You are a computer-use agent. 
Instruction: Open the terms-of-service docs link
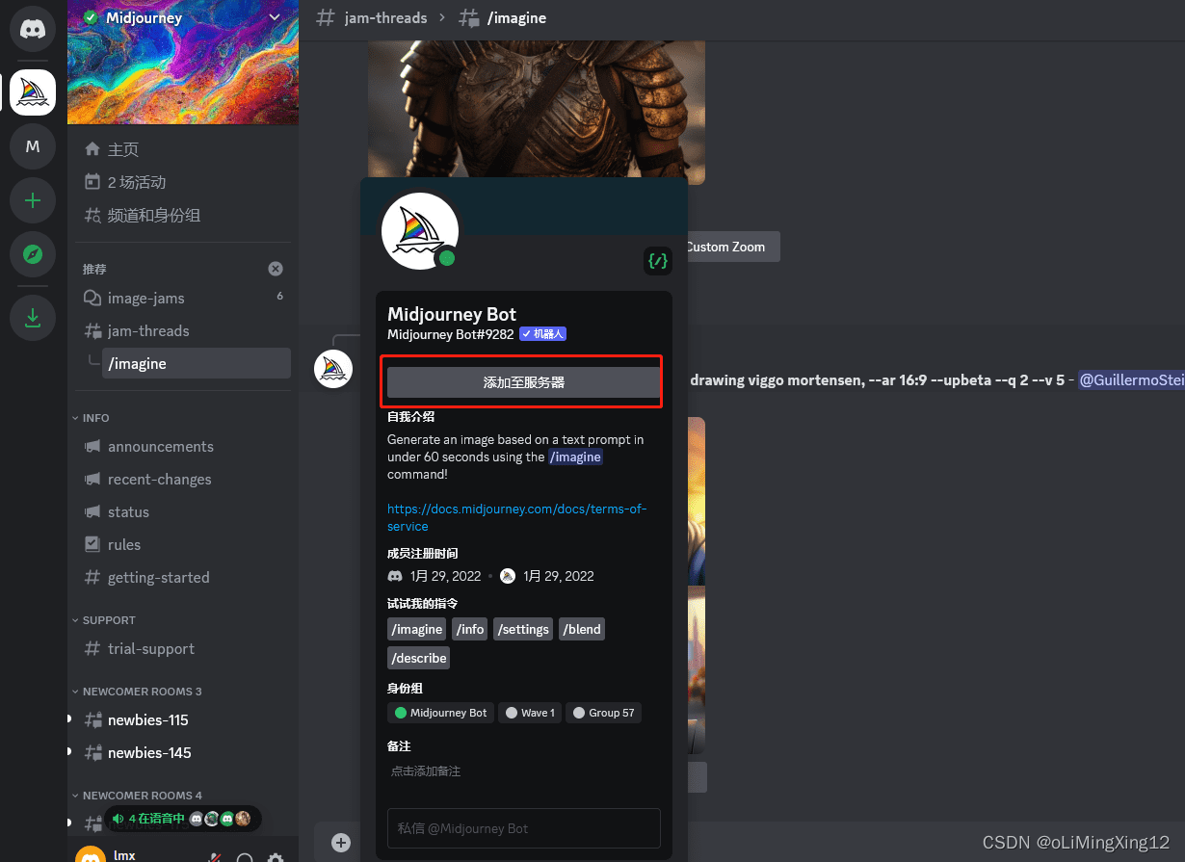[x=517, y=517]
